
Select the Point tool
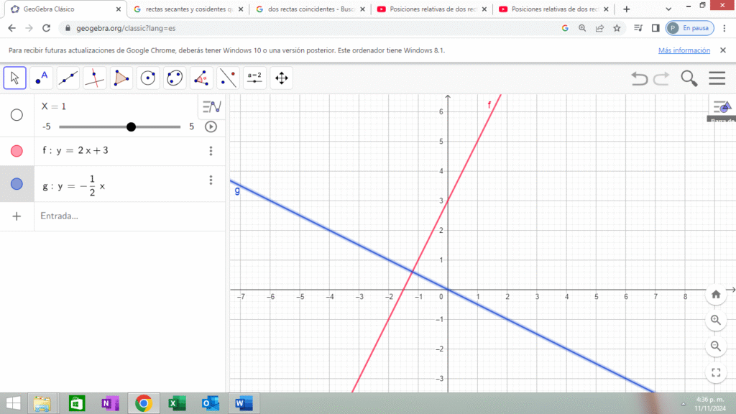coord(42,78)
